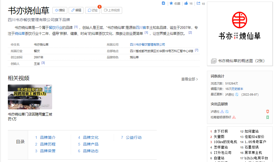The height and width of the screenshot is (162, 274).
Task: Click the share arrow icon
Action: (x=198, y=4)
